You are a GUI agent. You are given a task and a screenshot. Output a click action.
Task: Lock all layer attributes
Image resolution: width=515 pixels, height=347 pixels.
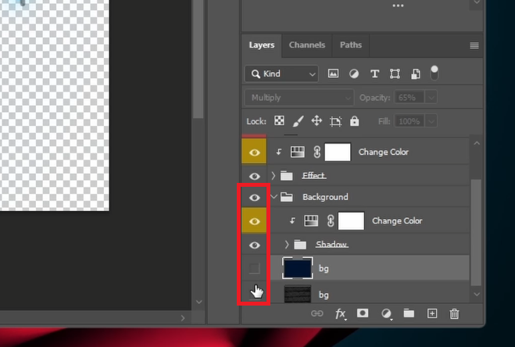click(x=354, y=121)
